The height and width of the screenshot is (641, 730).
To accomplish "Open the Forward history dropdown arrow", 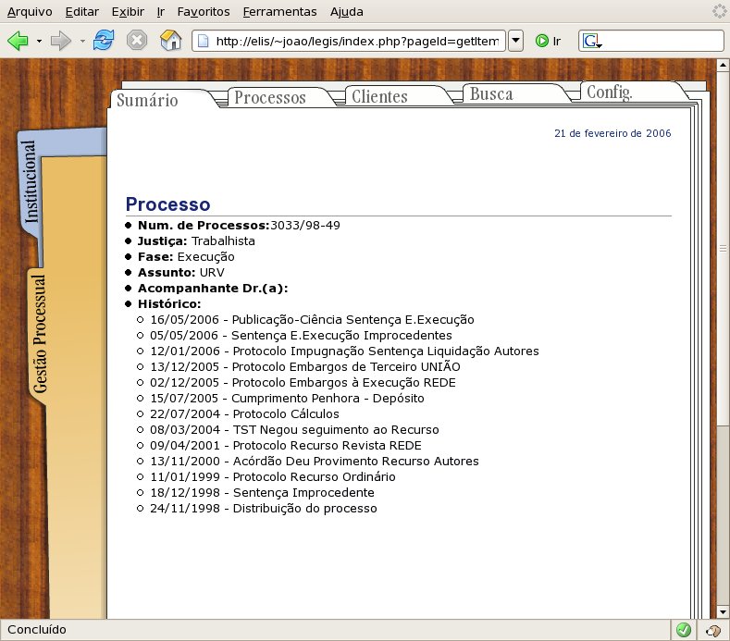I will pyautogui.click(x=81, y=42).
